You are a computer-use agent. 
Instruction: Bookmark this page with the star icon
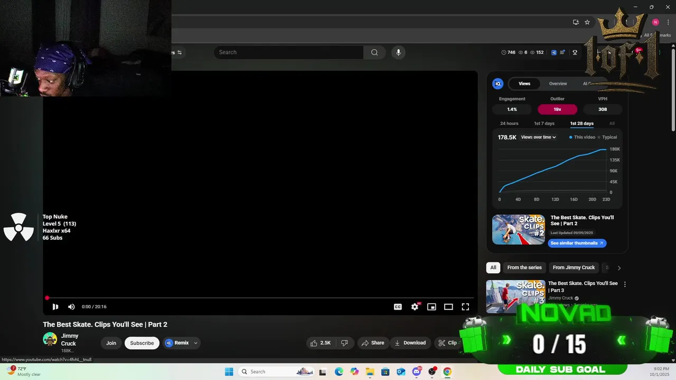click(x=587, y=22)
